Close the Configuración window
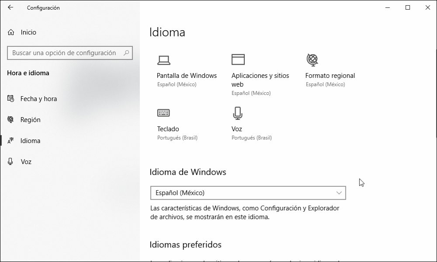Screen dimensions: 437x262 click(x=427, y=7)
